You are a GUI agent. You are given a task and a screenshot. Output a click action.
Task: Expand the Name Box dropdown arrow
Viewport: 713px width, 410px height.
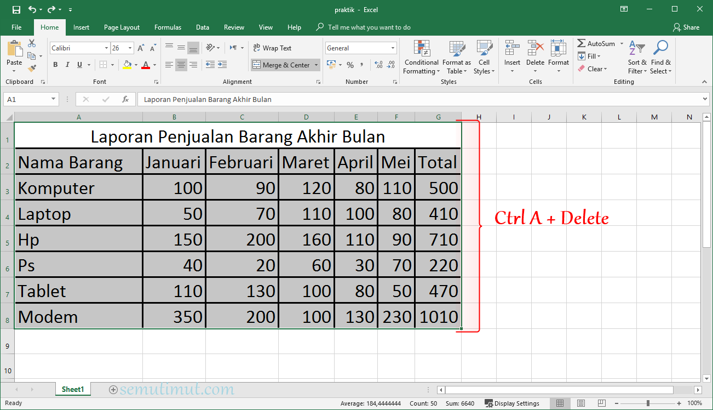(53, 99)
